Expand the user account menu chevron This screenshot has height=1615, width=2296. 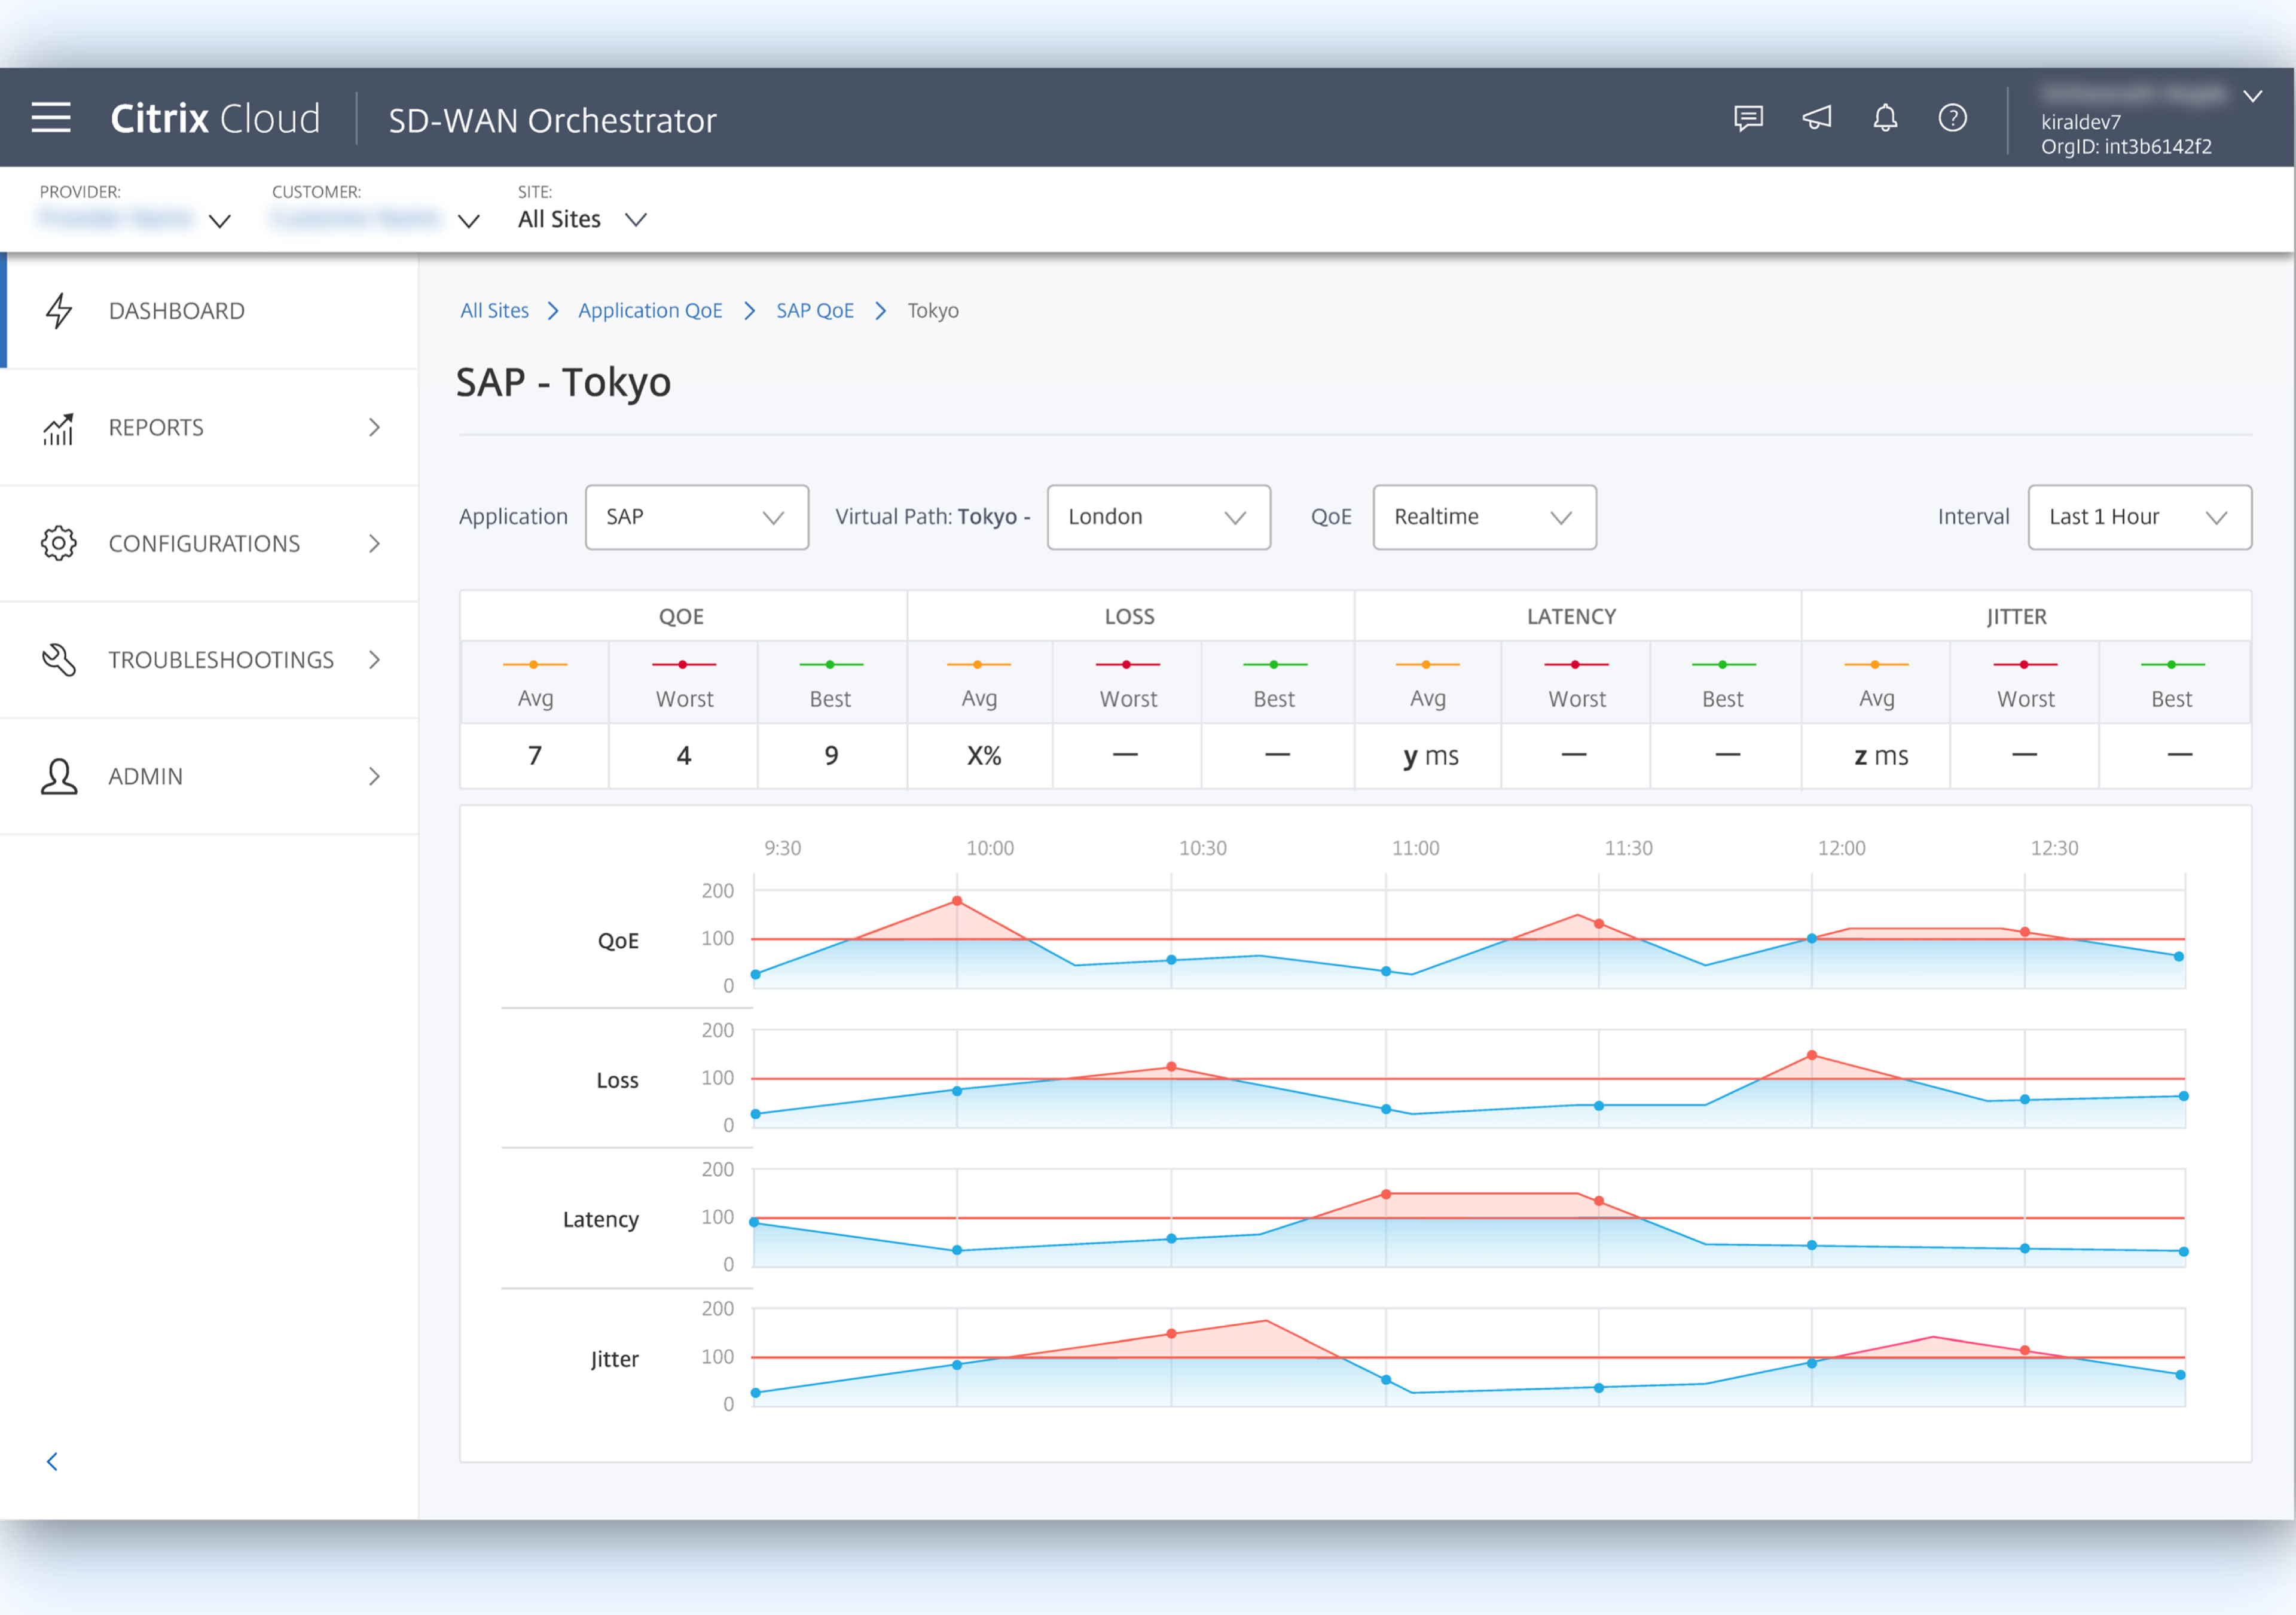2252,96
